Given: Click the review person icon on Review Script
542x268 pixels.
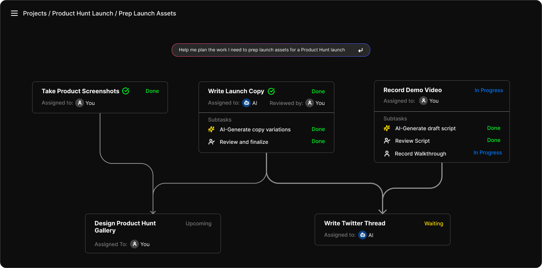Looking at the screenshot, I should [387, 141].
